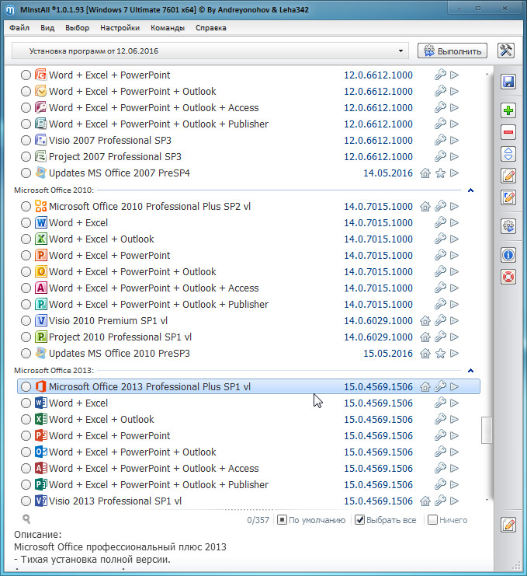Click play arrow for Project 2007 Professional SP3
The width and height of the screenshot is (527, 576).
click(454, 156)
